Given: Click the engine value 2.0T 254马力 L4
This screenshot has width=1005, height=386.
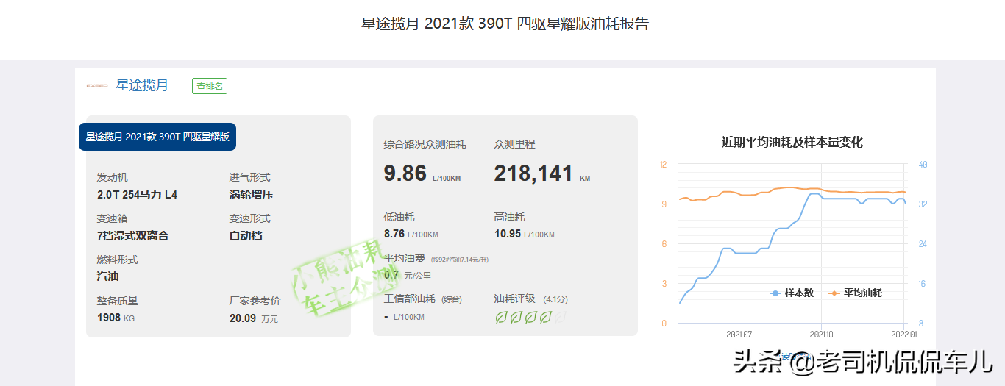Looking at the screenshot, I should [x=137, y=195].
